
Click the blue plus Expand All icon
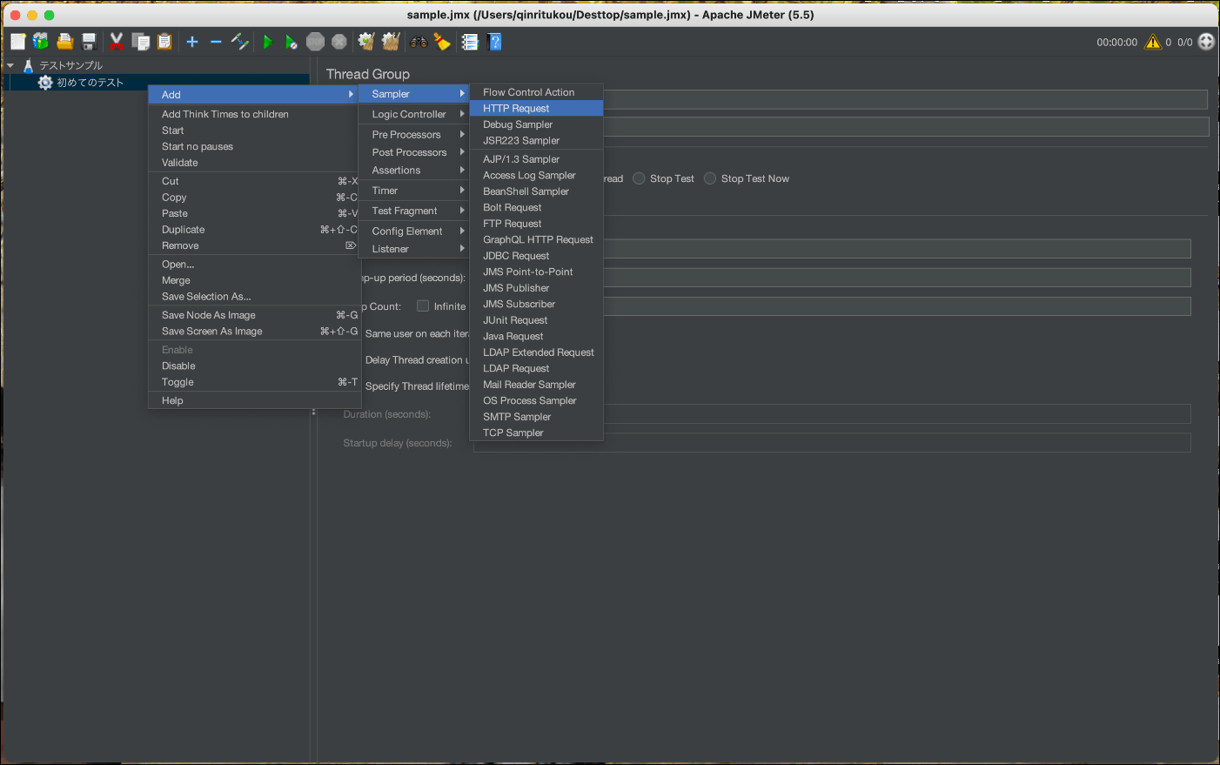tap(192, 42)
